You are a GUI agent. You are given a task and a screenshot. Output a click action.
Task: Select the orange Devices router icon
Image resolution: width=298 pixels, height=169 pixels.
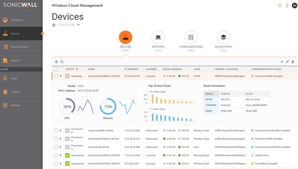(126, 37)
